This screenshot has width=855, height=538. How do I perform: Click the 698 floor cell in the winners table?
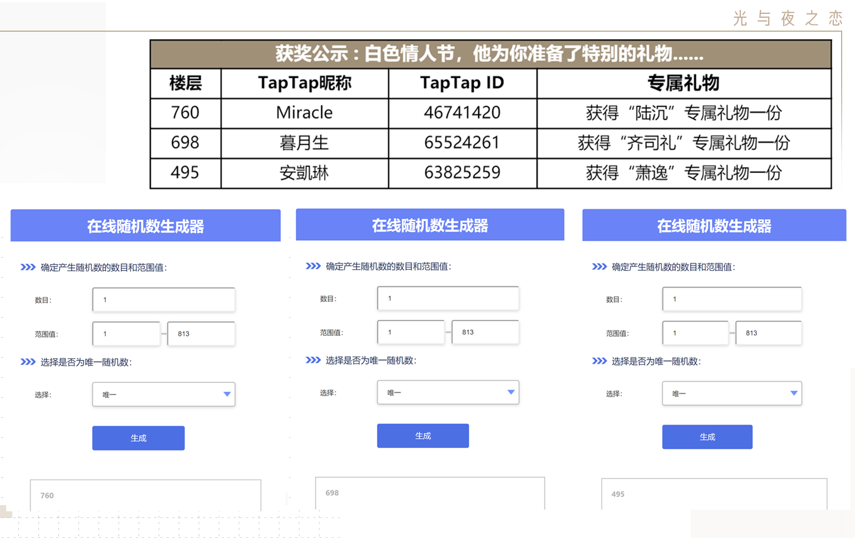pyautogui.click(x=185, y=143)
